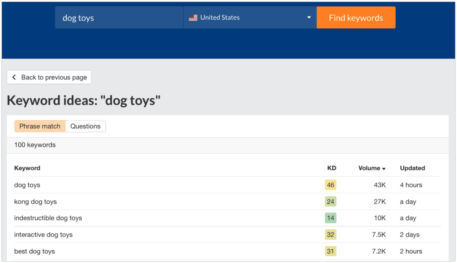457x263 pixels.
Task: Switch to the Questions tab
Action: 85,126
